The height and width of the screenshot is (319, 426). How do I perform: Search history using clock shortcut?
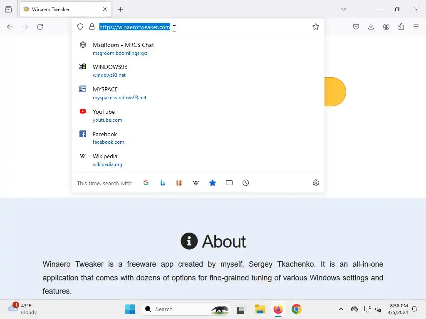coord(245,183)
